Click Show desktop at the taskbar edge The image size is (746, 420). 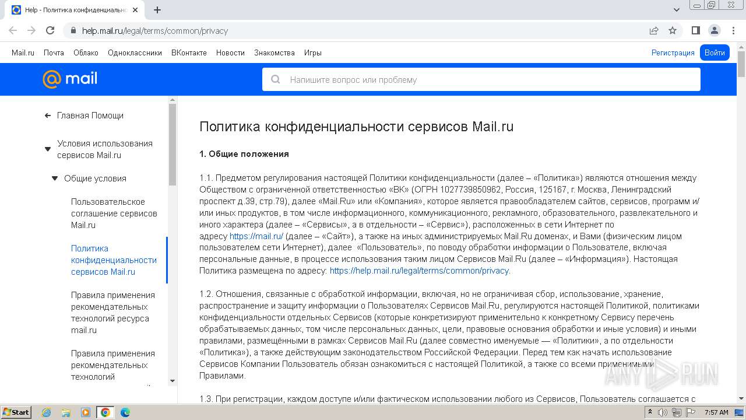click(x=740, y=412)
